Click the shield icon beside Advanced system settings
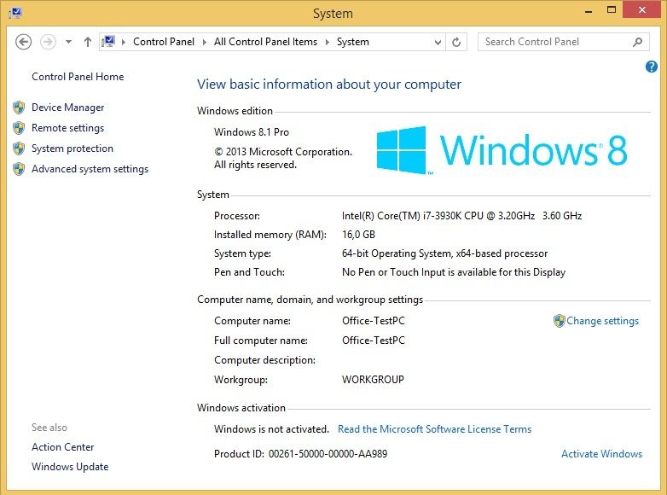 [19, 169]
